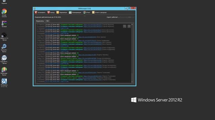215x120 pixels.
Task: Open the vk.com link in 15:37:38 row
Action: click(87, 78)
